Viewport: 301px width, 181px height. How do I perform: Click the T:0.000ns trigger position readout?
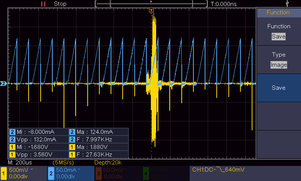[223, 4]
